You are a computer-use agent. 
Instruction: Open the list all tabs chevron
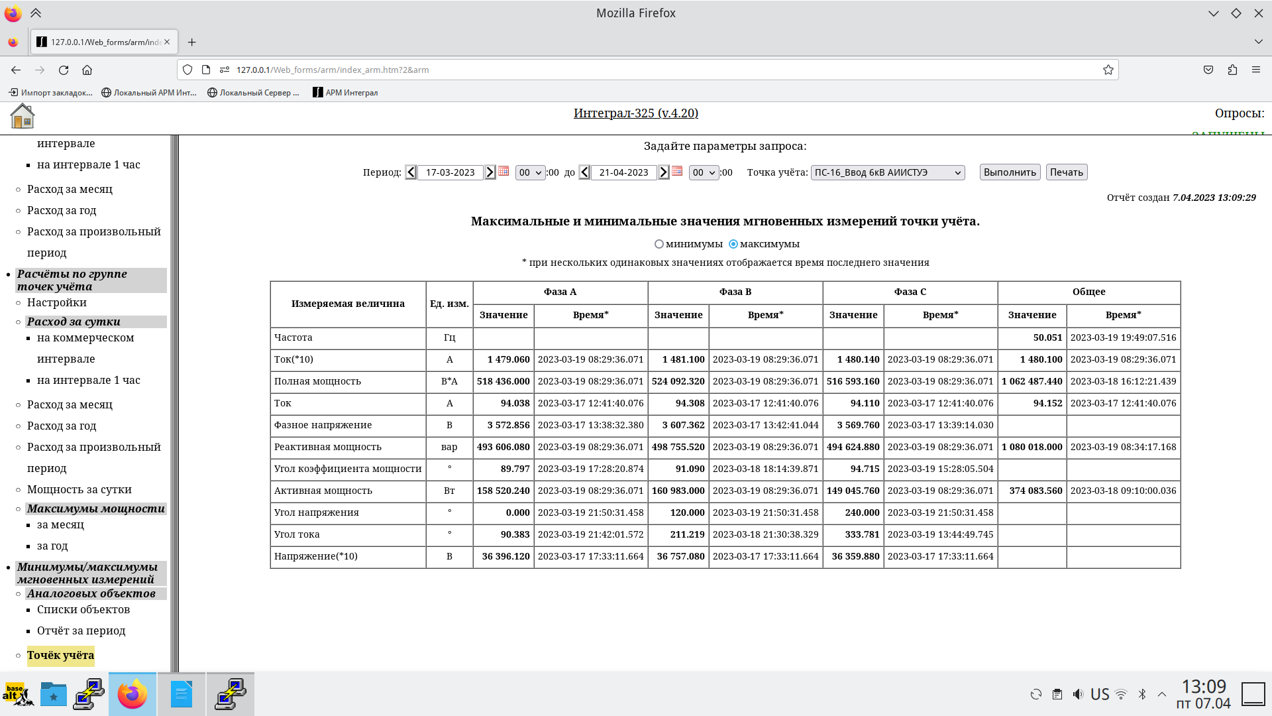tap(1258, 42)
